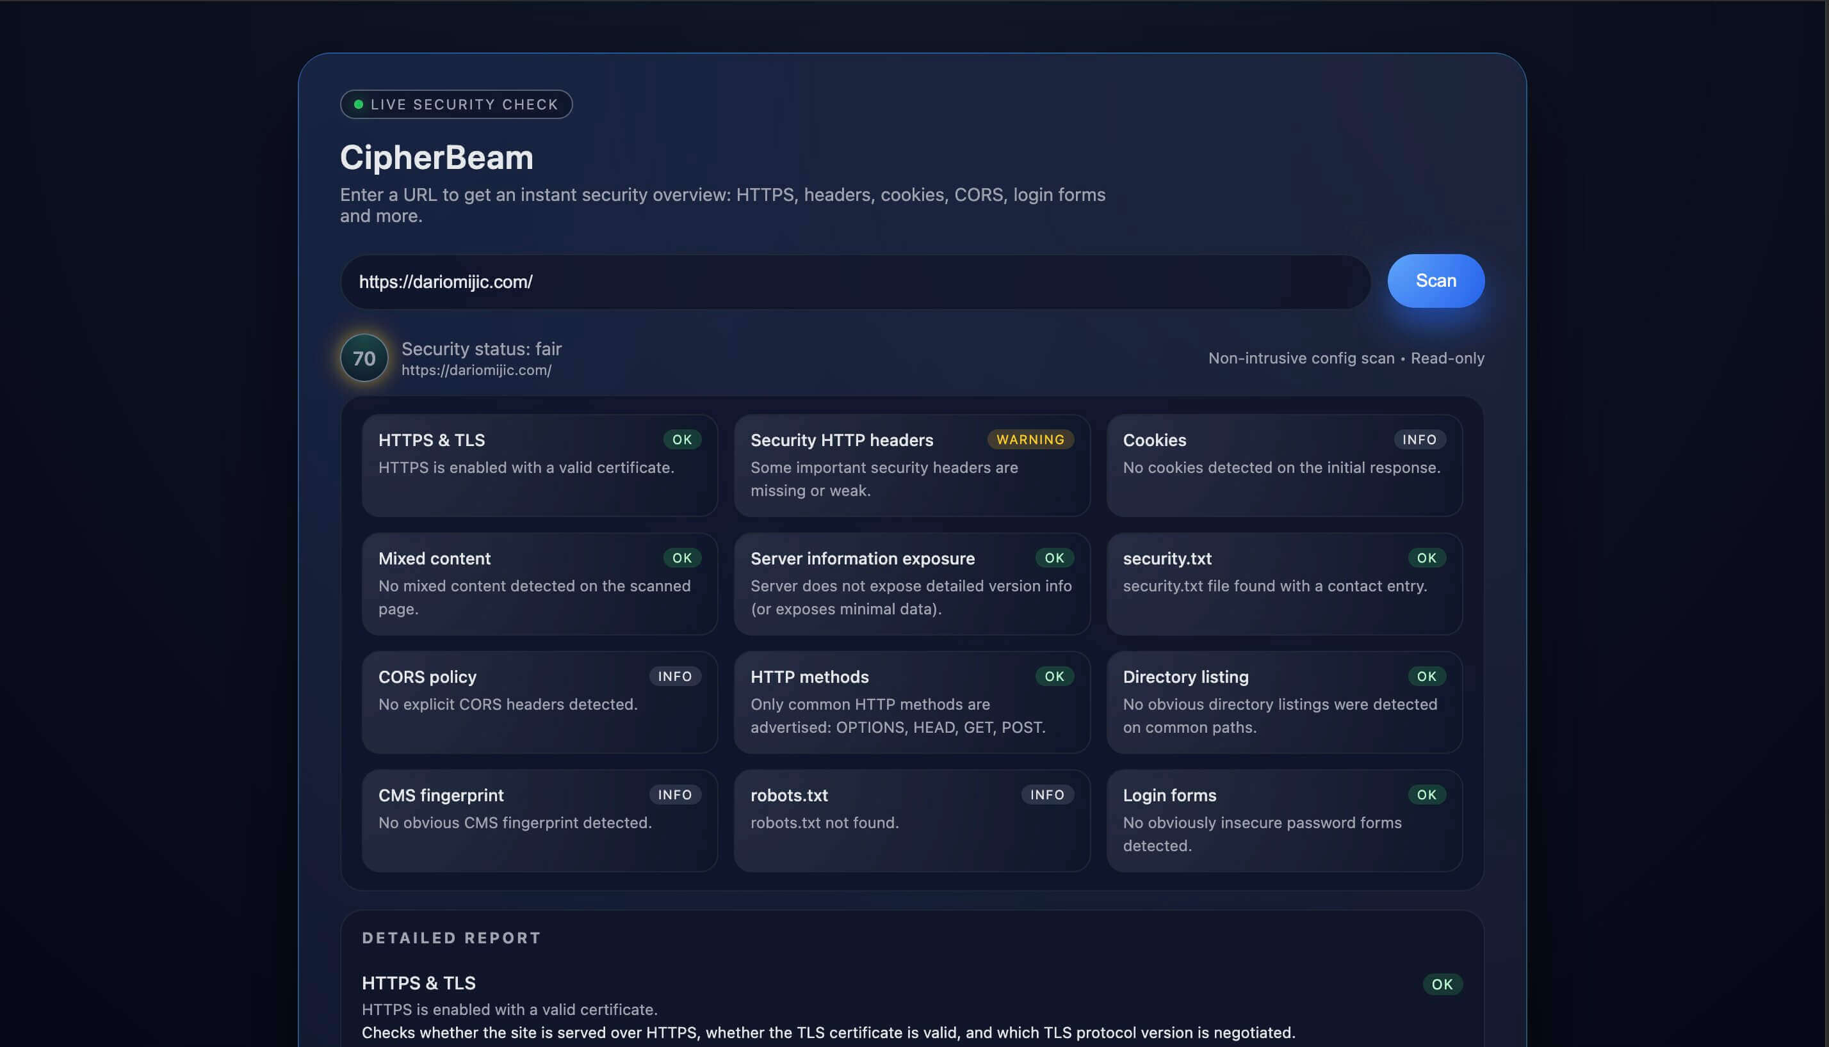This screenshot has width=1829, height=1047.
Task: Select the CMS fingerprint card
Action: tap(539, 820)
